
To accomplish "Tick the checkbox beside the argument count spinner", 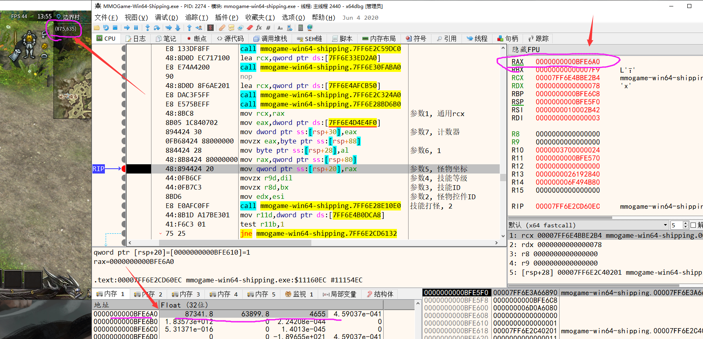I will tap(693, 225).
